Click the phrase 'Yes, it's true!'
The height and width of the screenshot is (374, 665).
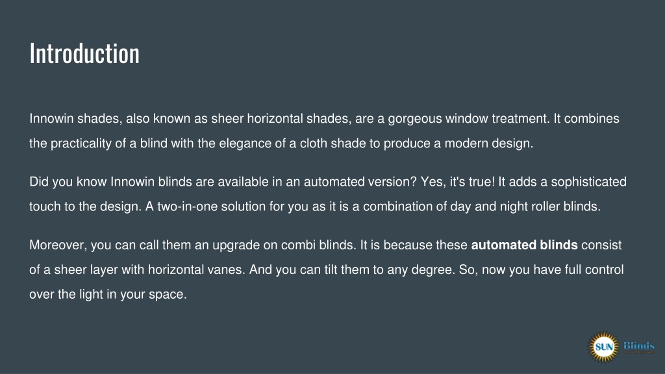pos(458,182)
